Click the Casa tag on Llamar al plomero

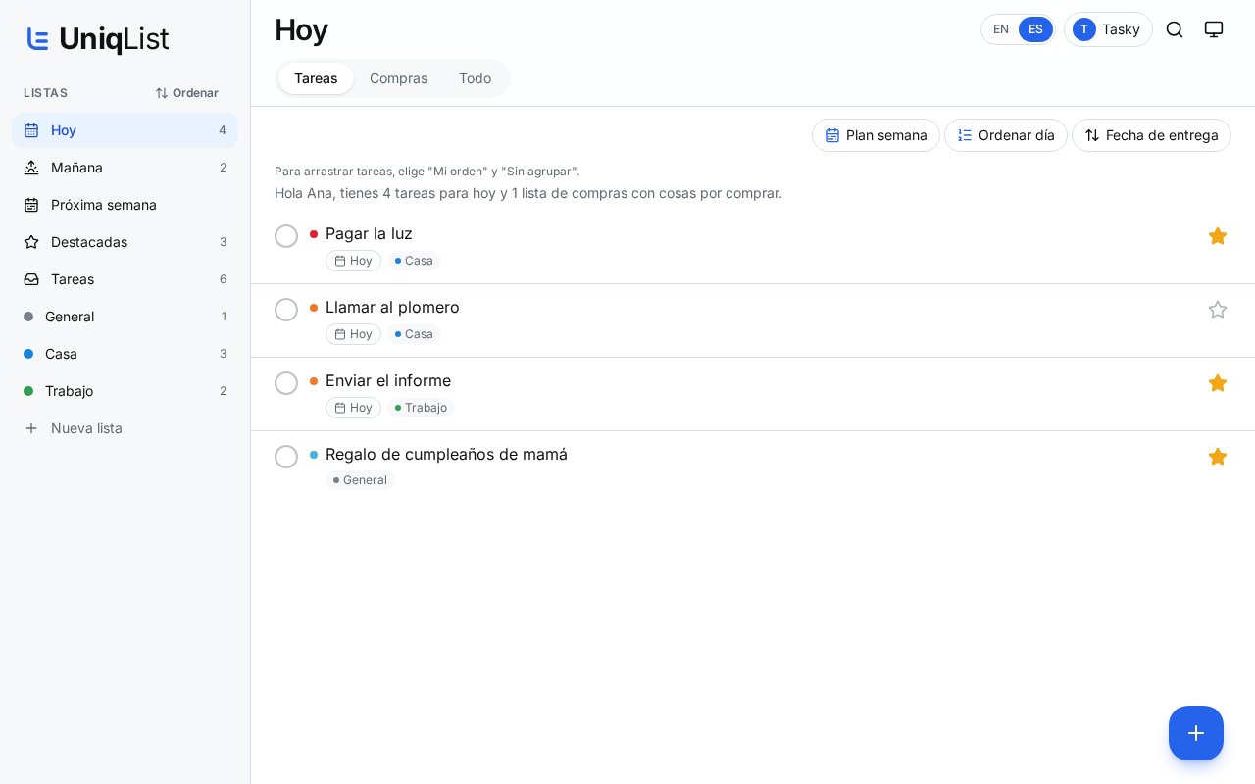pos(414,334)
